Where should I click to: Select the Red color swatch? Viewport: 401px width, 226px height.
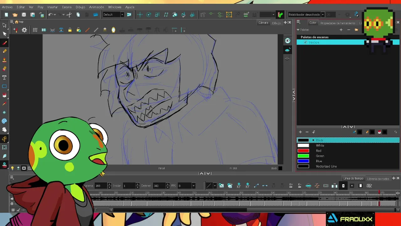[303, 151]
